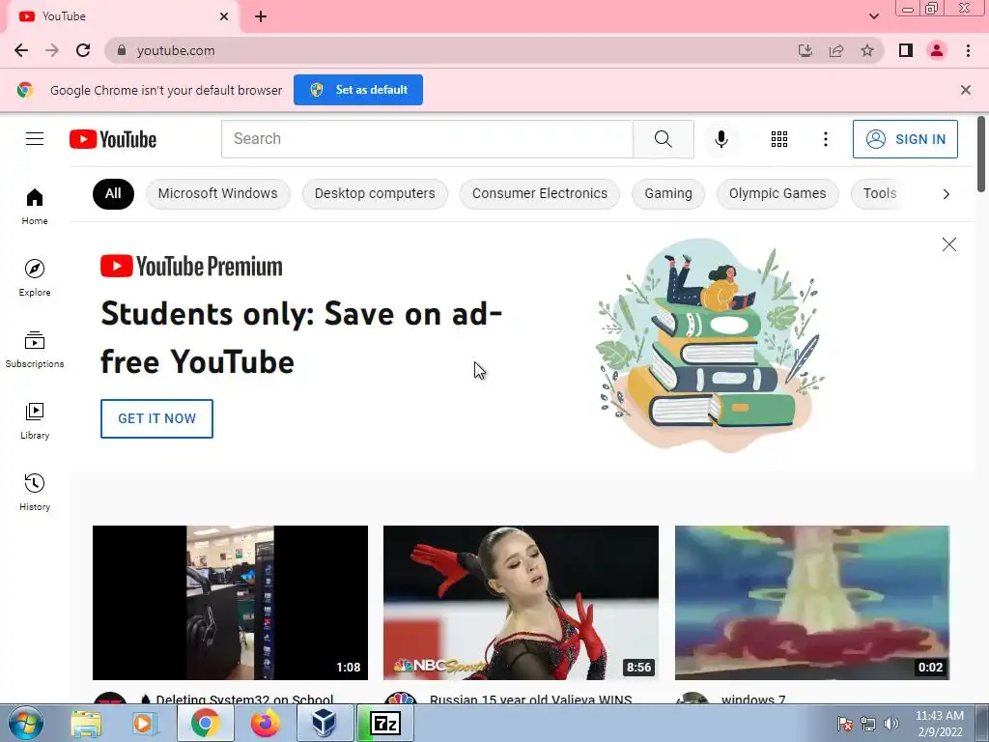989x742 pixels.
Task: Open 7-Zip from taskbar
Action: coord(384,723)
